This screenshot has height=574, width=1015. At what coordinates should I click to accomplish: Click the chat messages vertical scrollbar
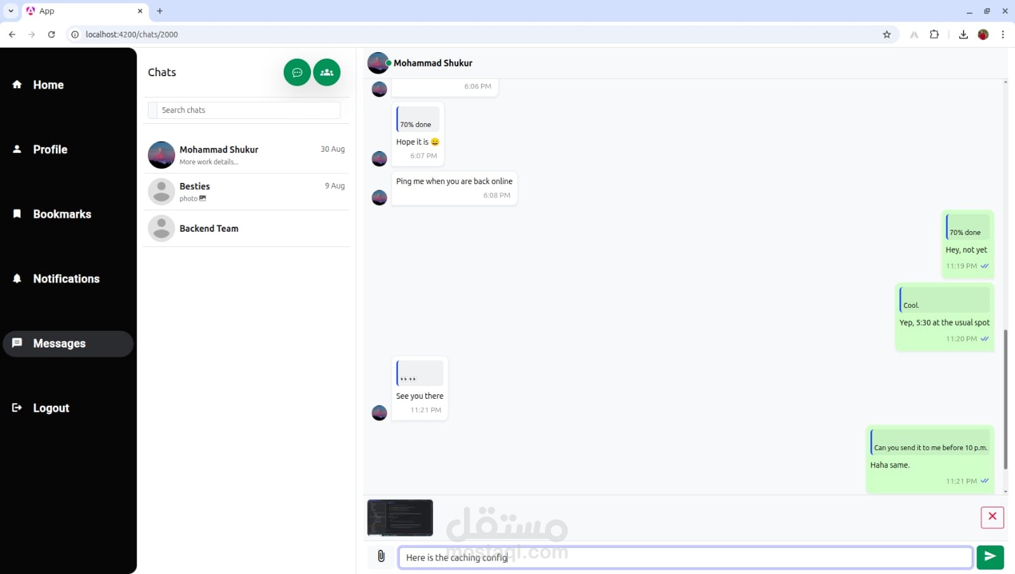point(1005,400)
